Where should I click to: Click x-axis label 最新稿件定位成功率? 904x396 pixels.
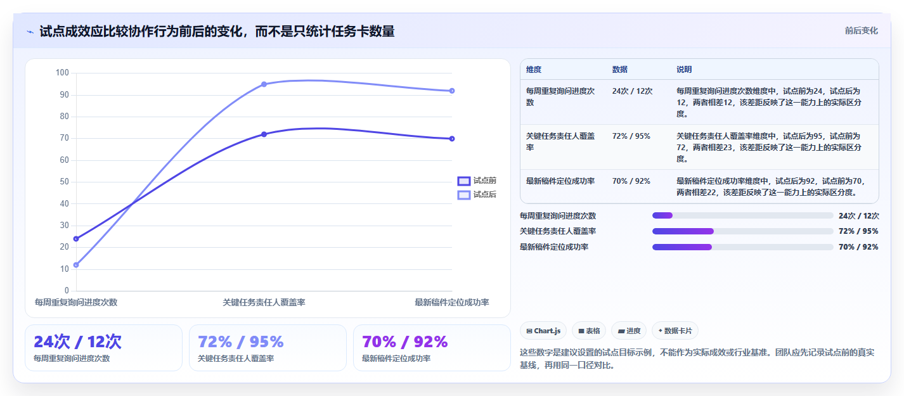(452, 303)
